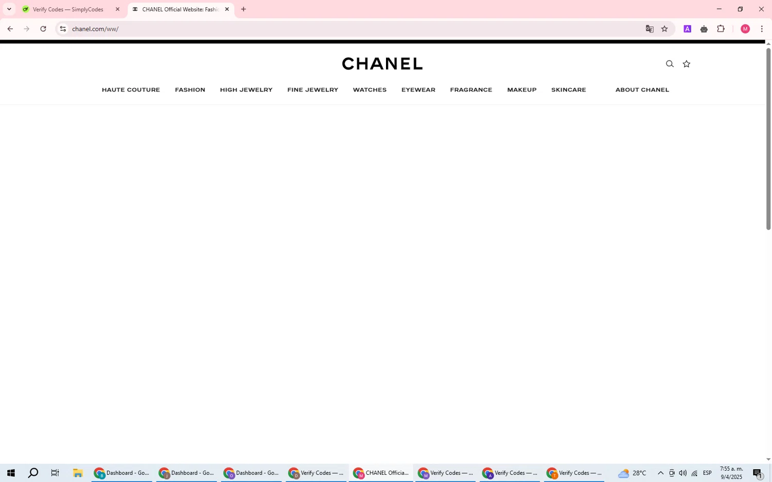Go to the Skincare section
Viewport: 772px width, 482px height.
tap(569, 90)
